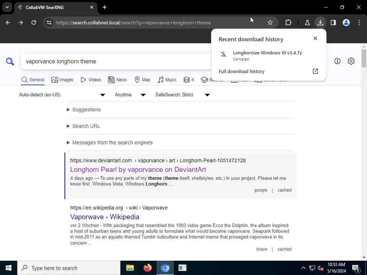The height and width of the screenshot is (275, 367).
Task: Open the SafeSearch Strict dropdown
Action: (182, 95)
